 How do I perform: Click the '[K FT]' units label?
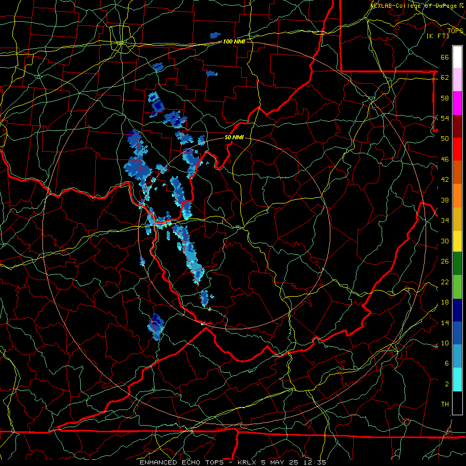tap(438, 36)
